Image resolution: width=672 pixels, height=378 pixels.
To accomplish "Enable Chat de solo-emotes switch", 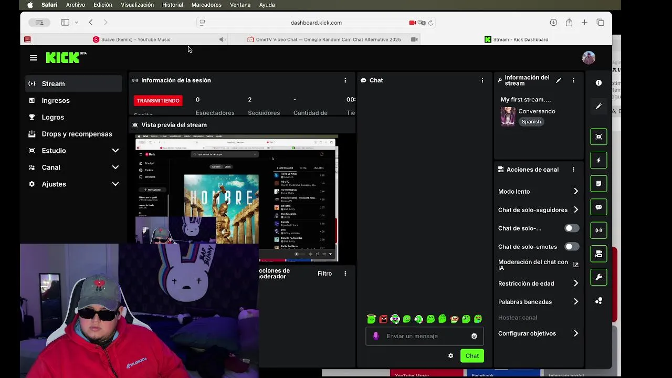I will coord(572,247).
